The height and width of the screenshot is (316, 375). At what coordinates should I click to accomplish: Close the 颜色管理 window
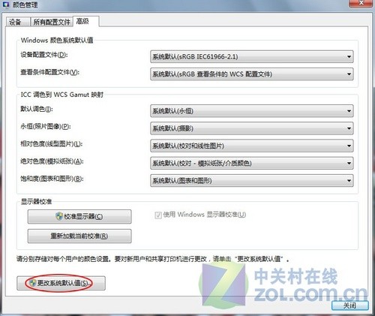361,3
